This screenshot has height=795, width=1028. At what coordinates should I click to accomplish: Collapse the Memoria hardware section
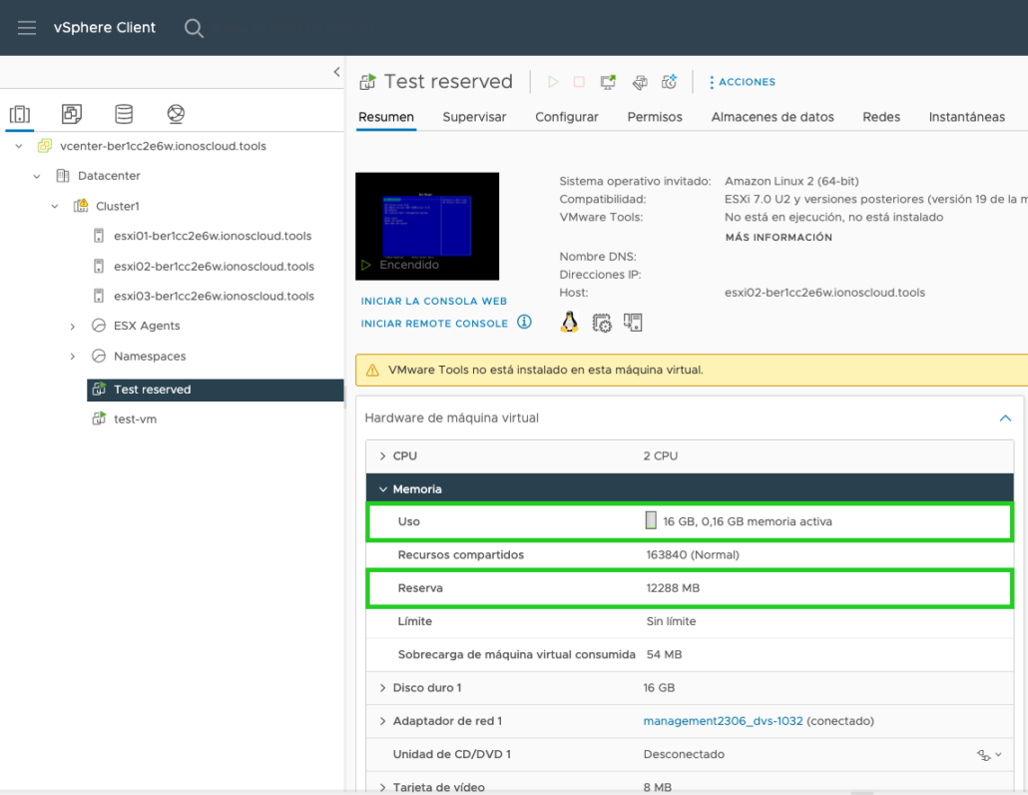tap(383, 489)
